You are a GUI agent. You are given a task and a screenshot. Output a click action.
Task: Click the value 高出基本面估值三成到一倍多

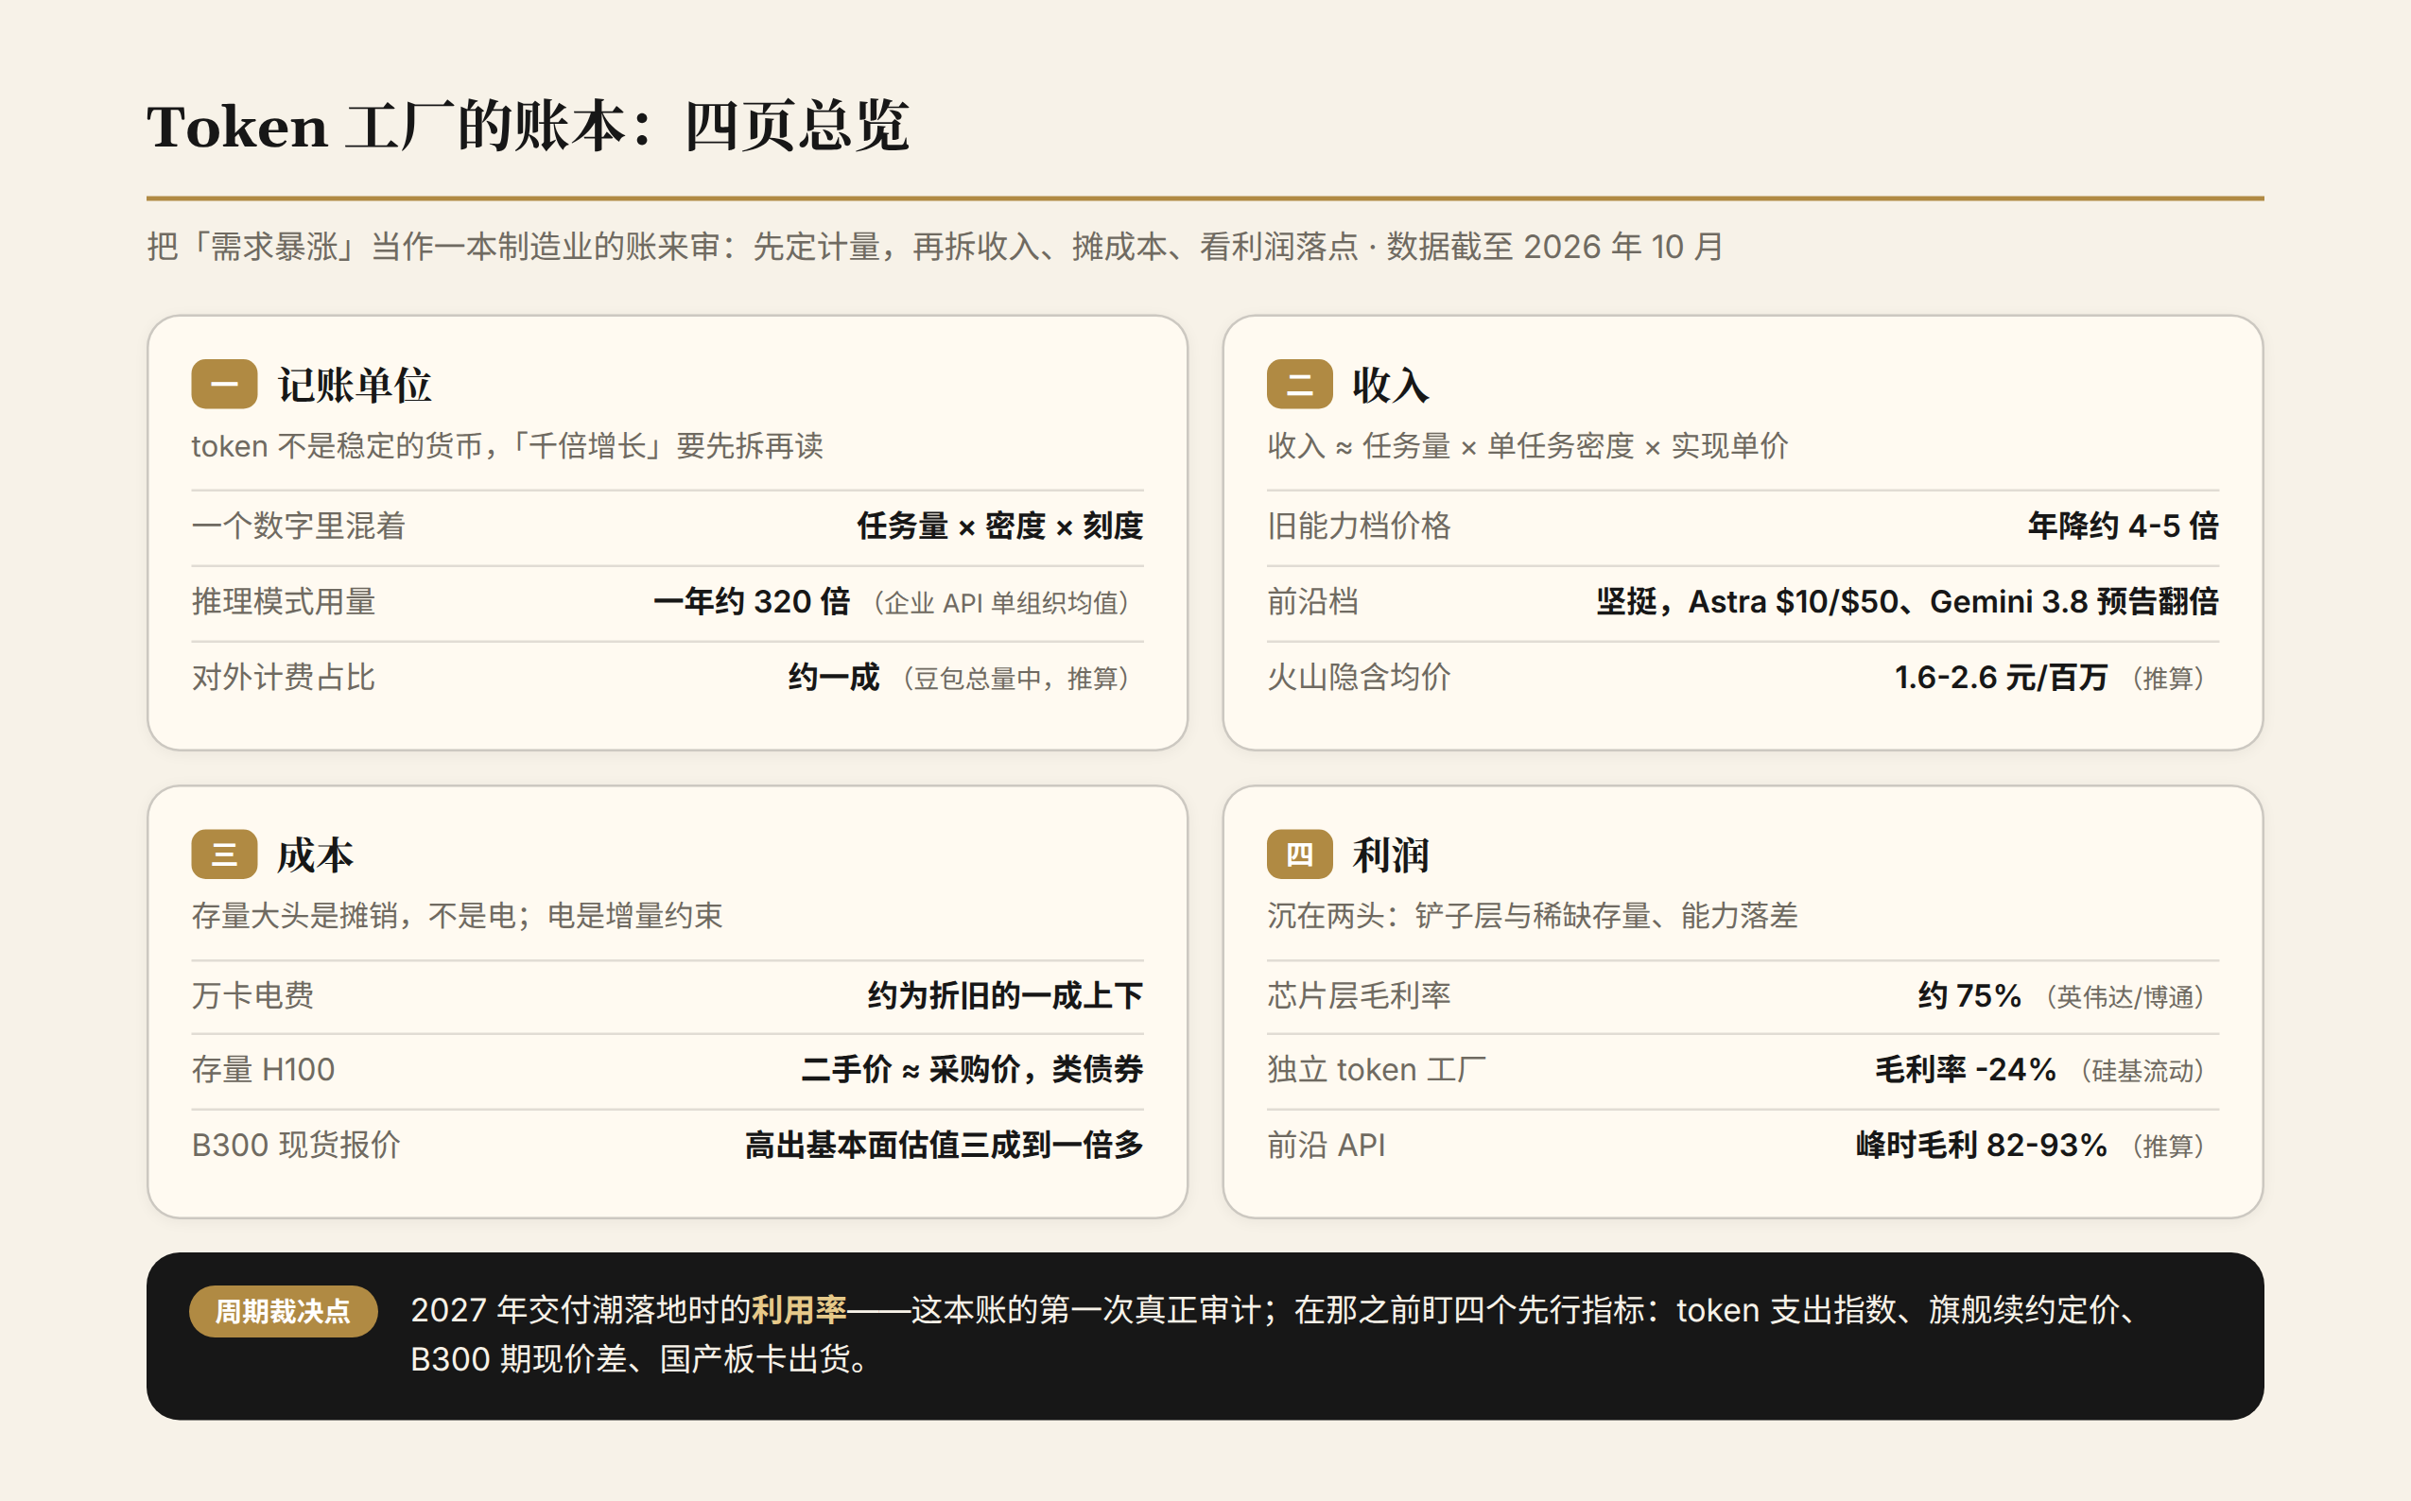pos(945,1145)
